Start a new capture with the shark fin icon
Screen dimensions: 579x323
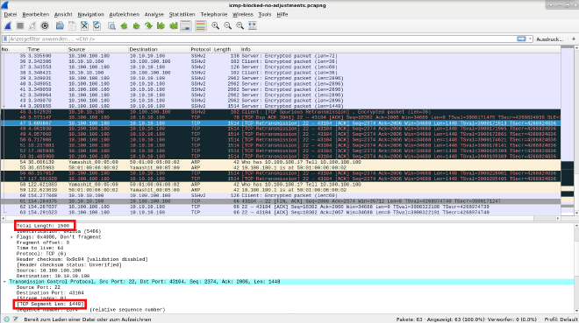[x=8, y=25]
